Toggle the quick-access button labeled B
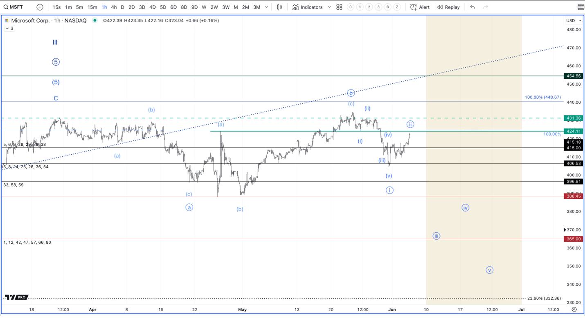The image size is (585, 318). click(x=387, y=7)
